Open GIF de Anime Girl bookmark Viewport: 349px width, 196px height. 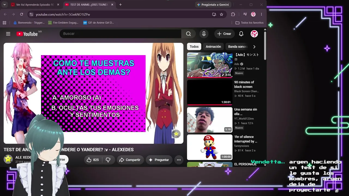98,23
